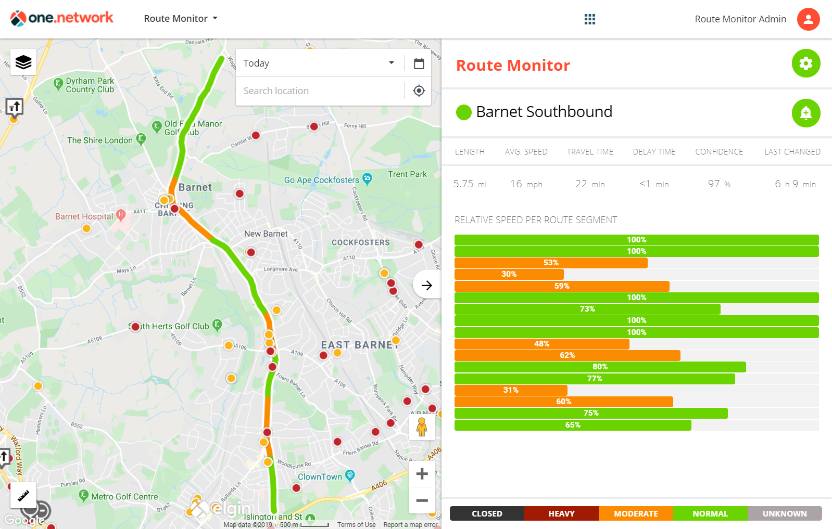Click the MODERATE legend swatch

(x=636, y=513)
